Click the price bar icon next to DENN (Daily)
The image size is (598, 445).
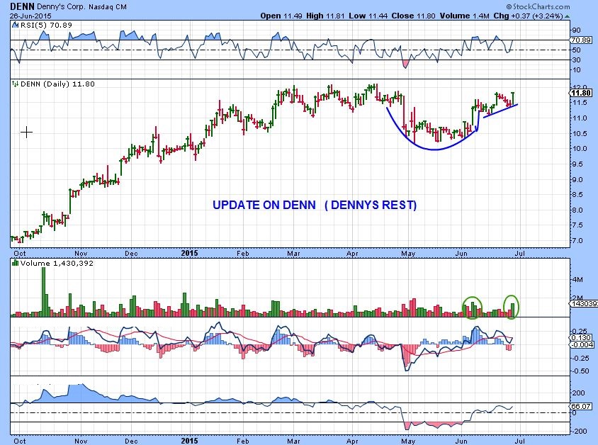coord(16,84)
